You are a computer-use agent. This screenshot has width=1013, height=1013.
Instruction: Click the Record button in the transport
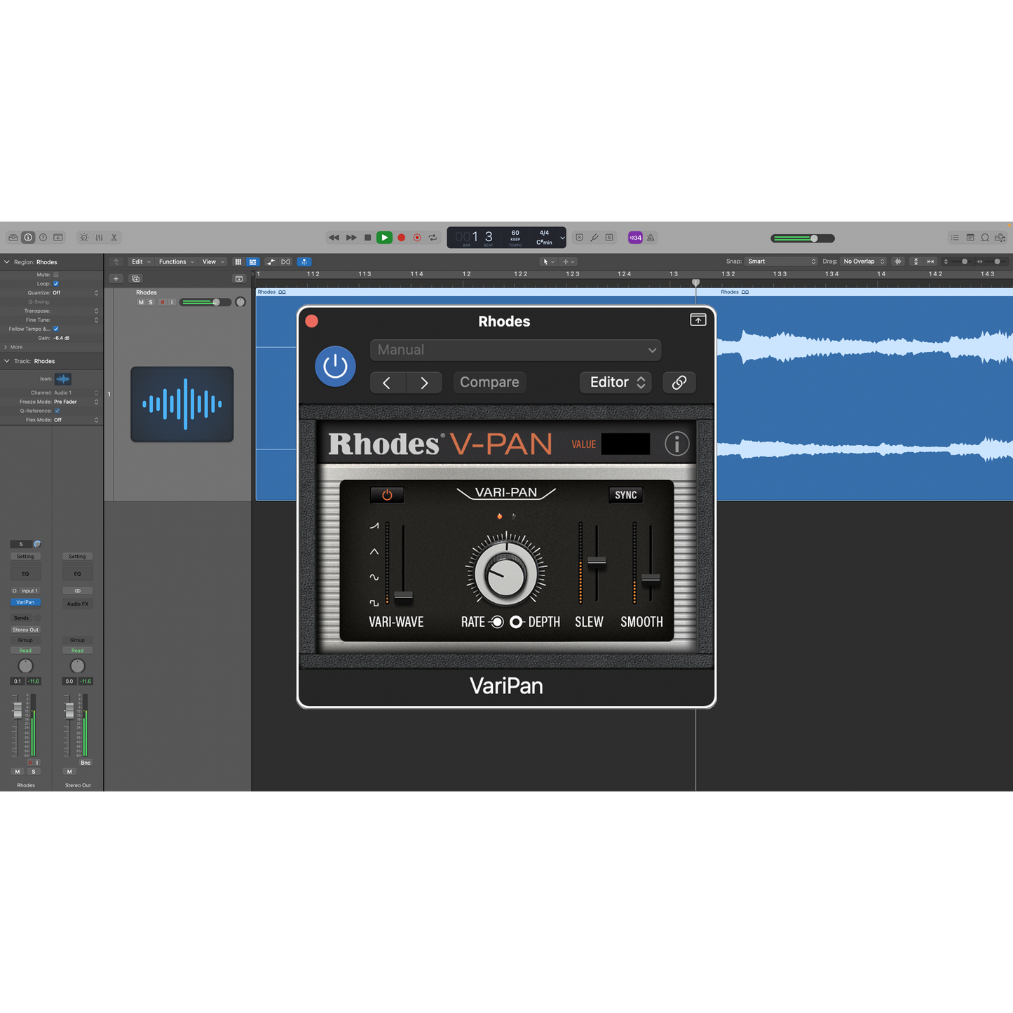[x=402, y=238]
